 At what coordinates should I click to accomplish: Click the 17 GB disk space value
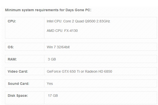coord(53,96)
